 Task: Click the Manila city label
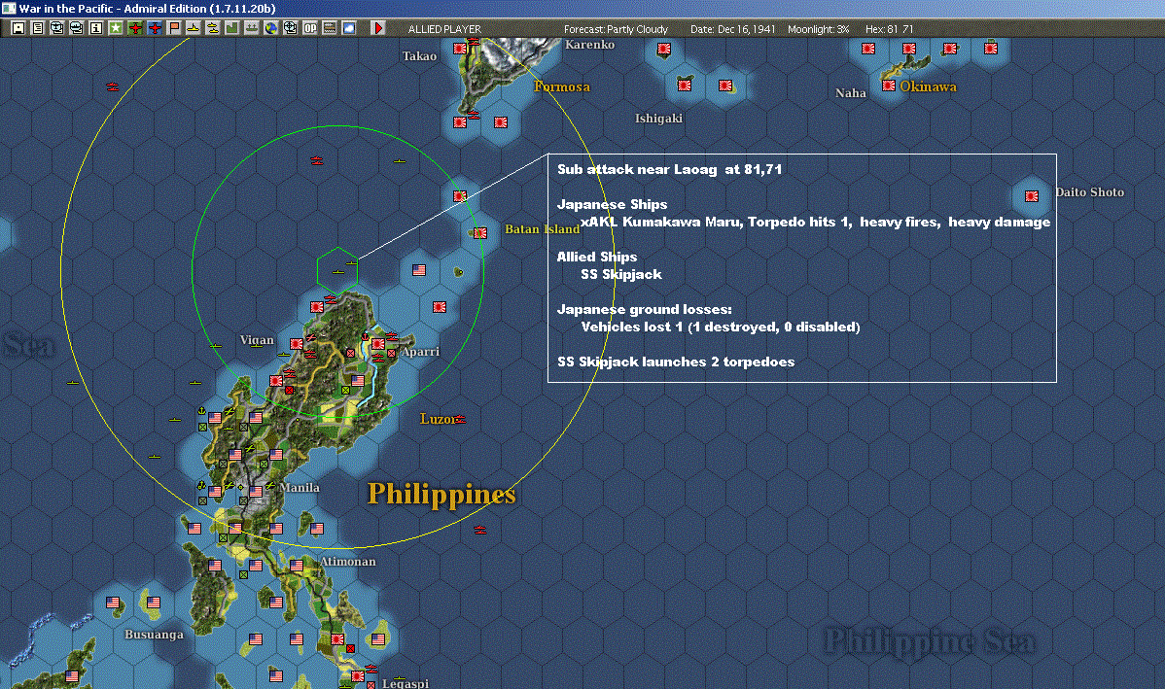[300, 488]
